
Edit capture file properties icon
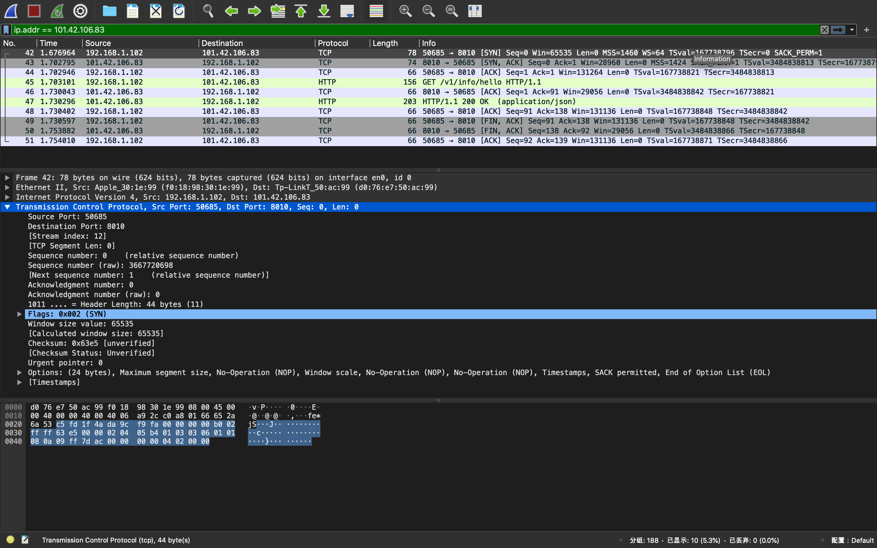tap(25, 540)
